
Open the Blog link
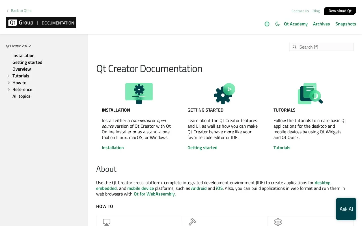point(316,11)
